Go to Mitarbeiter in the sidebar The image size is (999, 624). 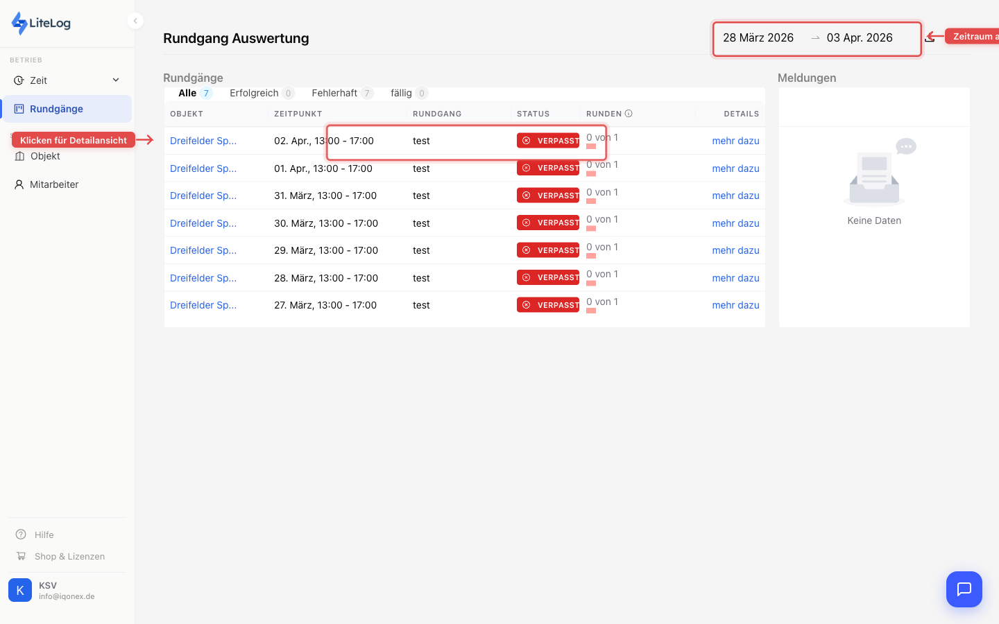(x=54, y=184)
